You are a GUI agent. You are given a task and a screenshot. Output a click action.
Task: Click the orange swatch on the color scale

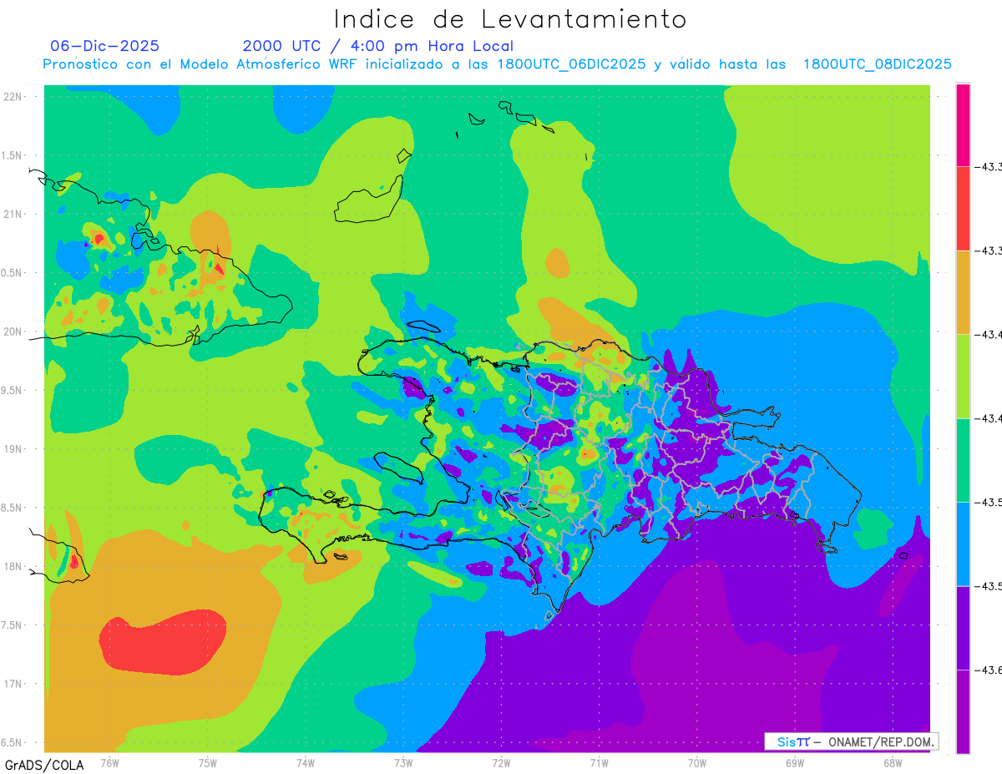tap(963, 292)
